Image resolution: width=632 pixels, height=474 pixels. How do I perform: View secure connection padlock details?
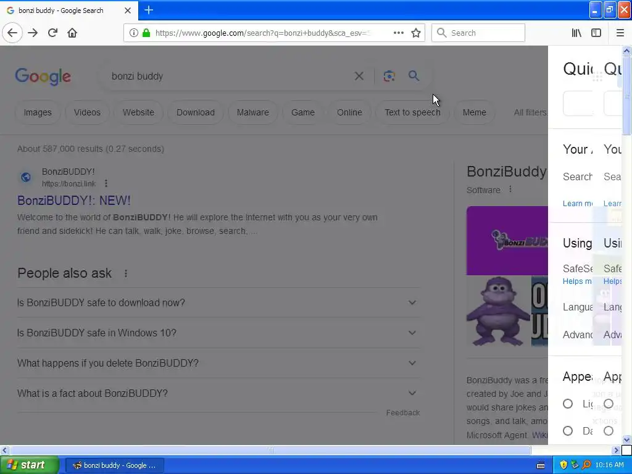147,33
